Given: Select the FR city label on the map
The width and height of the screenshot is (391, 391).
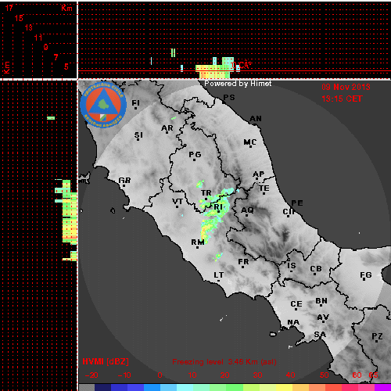Looking at the screenshot, I should point(243,262).
